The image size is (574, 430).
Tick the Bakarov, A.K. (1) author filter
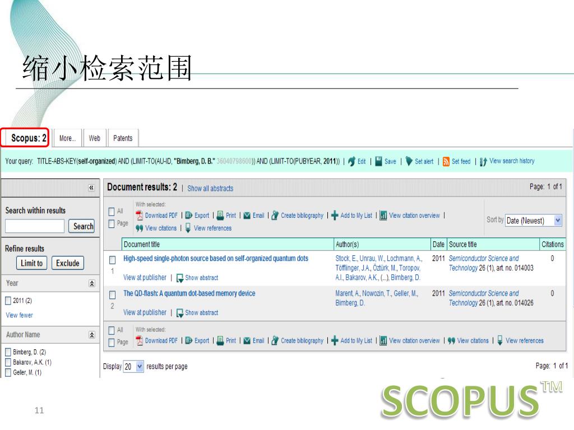point(8,362)
